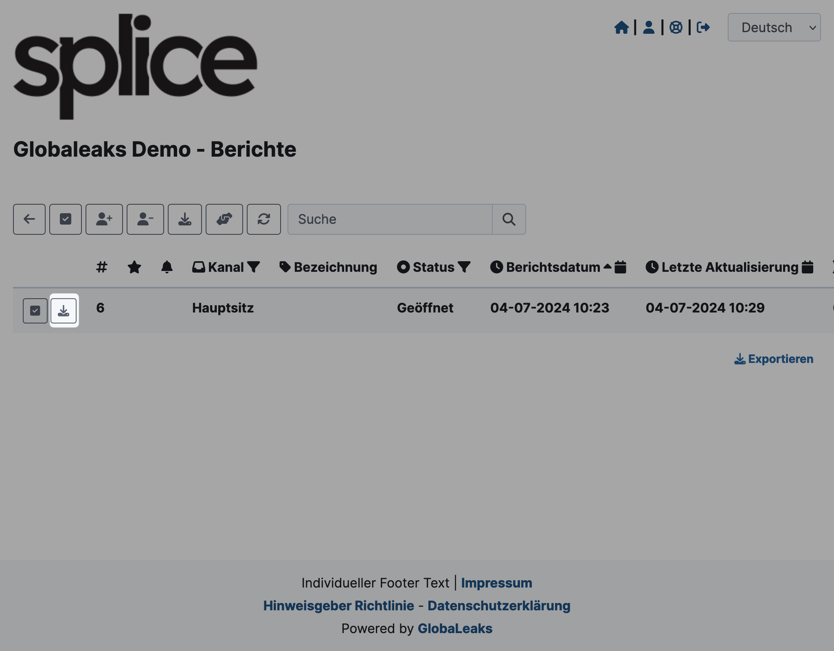The width and height of the screenshot is (834, 651).
Task: Click the Geöffnet status cell
Action: 425,308
